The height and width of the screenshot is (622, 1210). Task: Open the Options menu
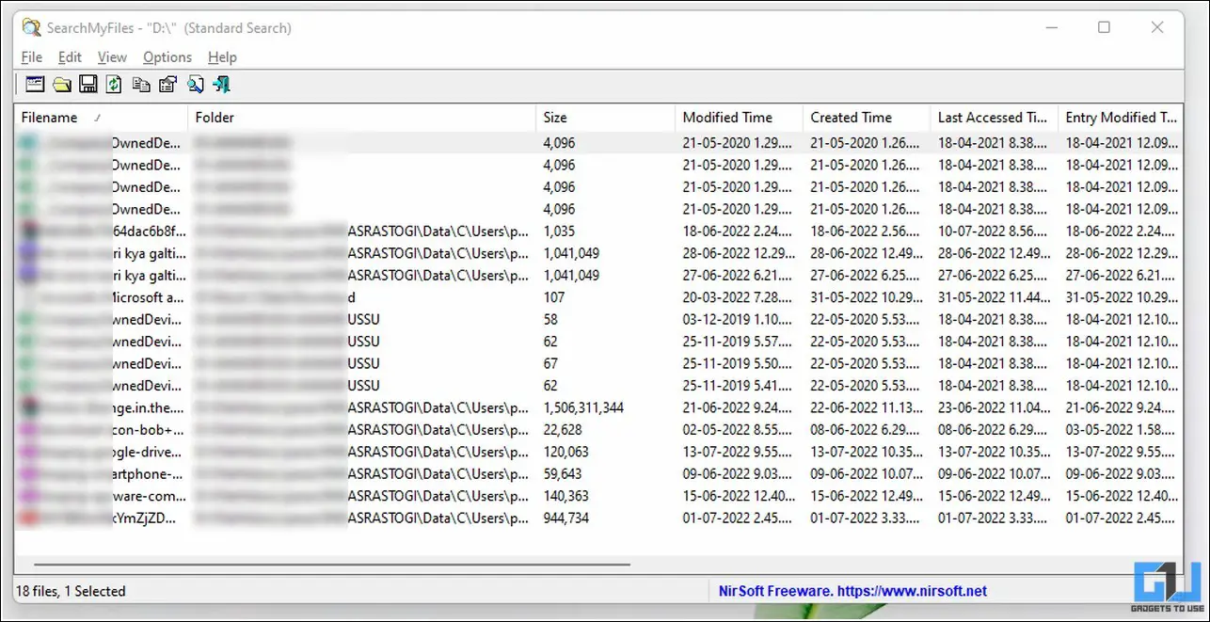[x=167, y=57]
